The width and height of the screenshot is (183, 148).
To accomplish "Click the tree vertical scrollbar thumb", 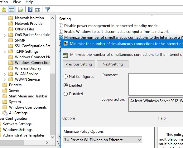I will [x=52, y=104].
